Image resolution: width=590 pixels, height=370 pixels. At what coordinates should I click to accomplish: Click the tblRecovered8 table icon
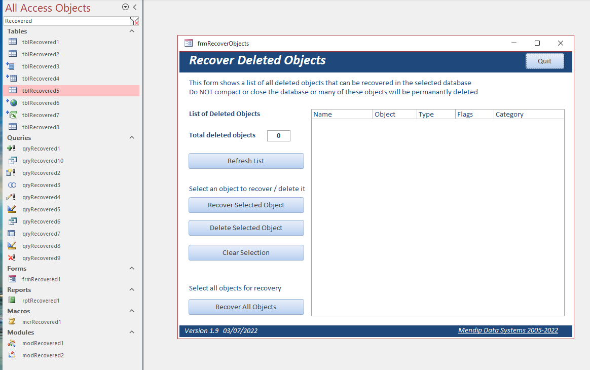(12, 127)
